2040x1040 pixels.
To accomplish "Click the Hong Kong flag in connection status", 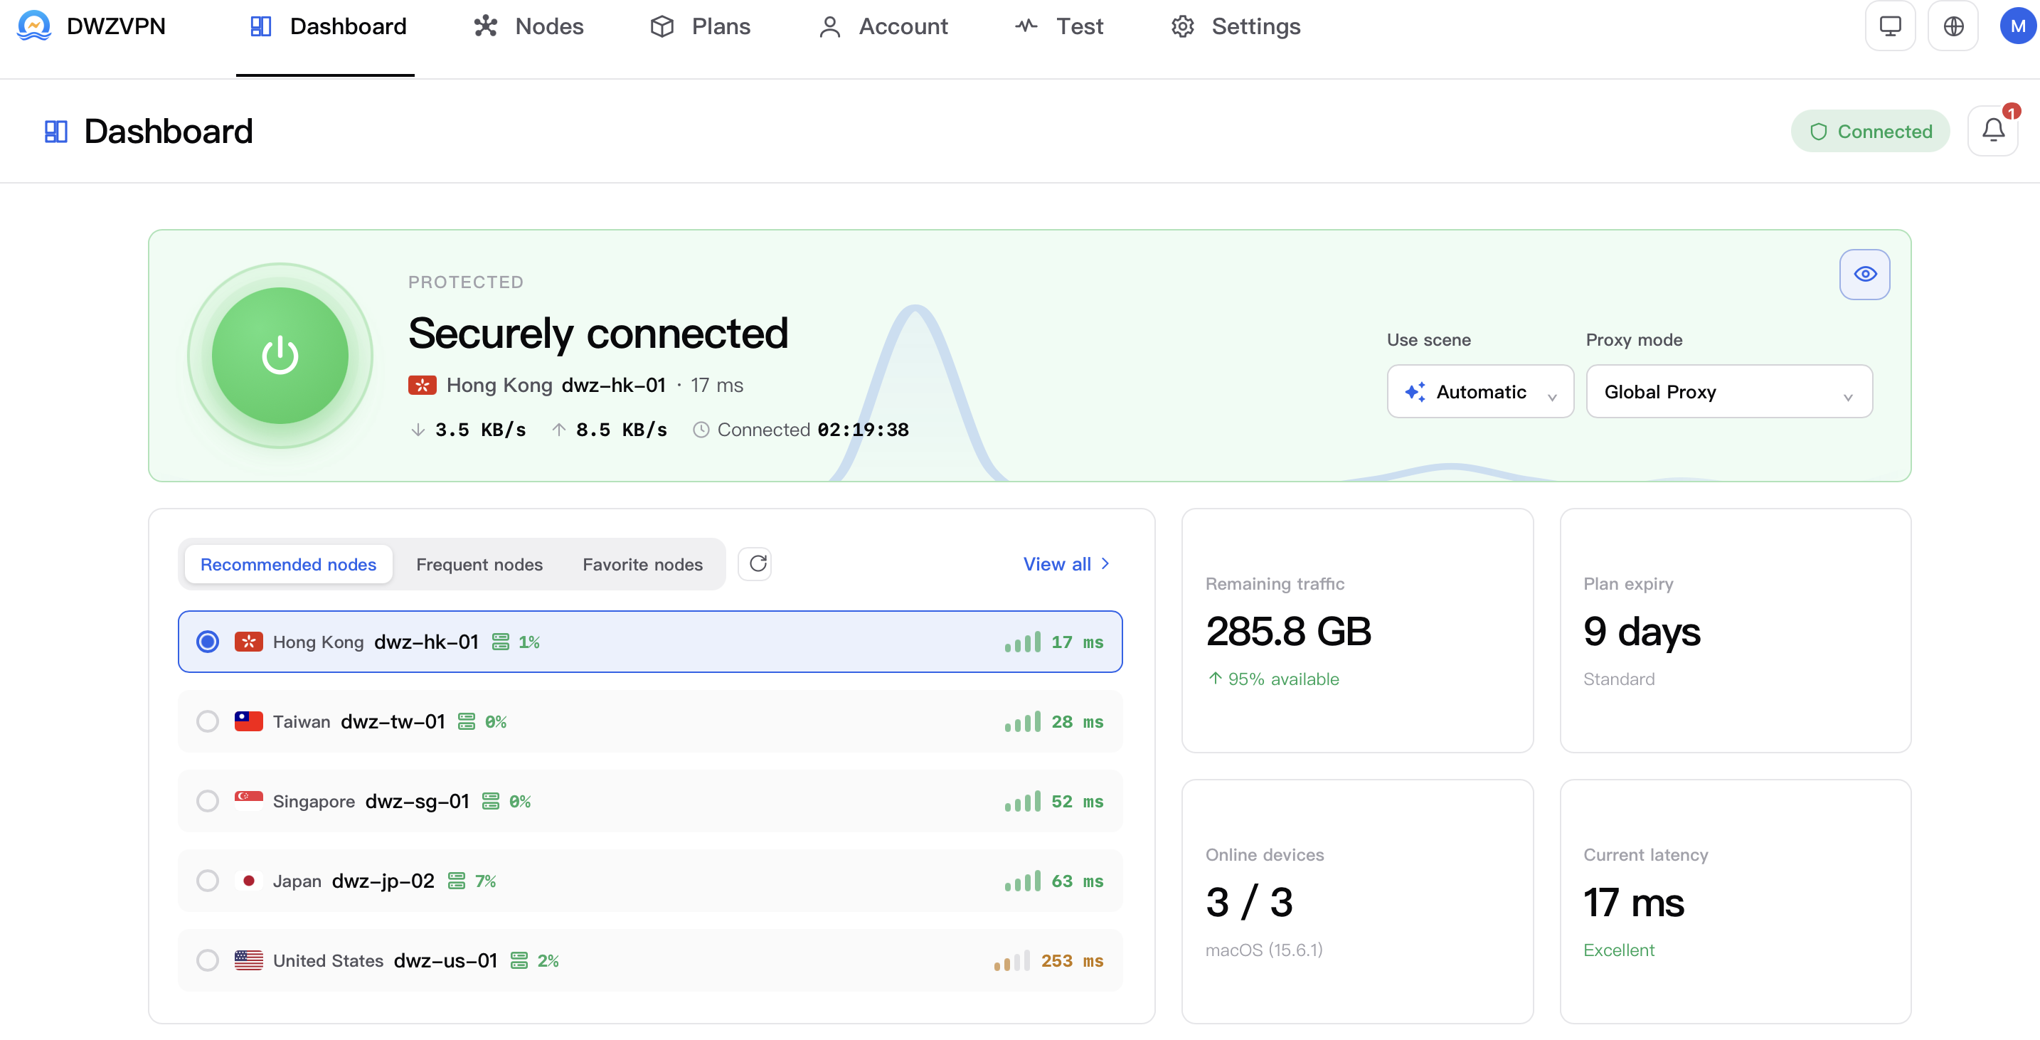I will [x=422, y=385].
